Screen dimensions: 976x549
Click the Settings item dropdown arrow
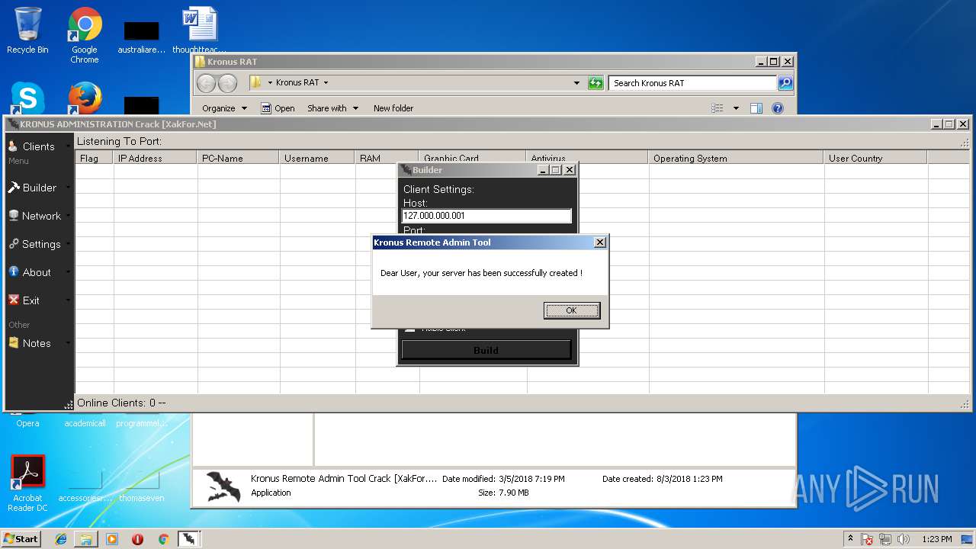[x=68, y=244]
